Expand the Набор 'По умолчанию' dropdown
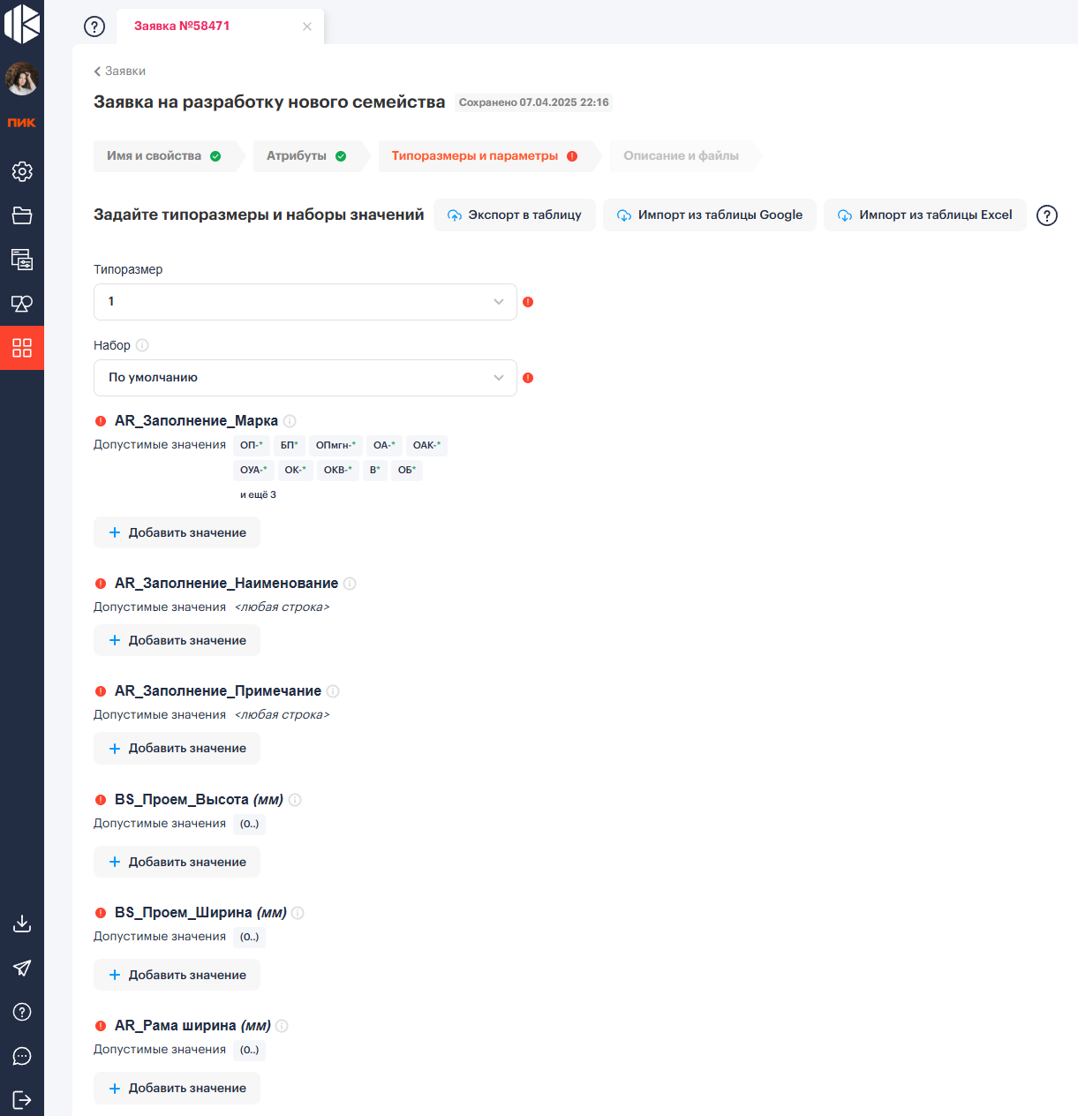Image resolution: width=1078 pixels, height=1116 pixels. pyautogui.click(x=305, y=378)
